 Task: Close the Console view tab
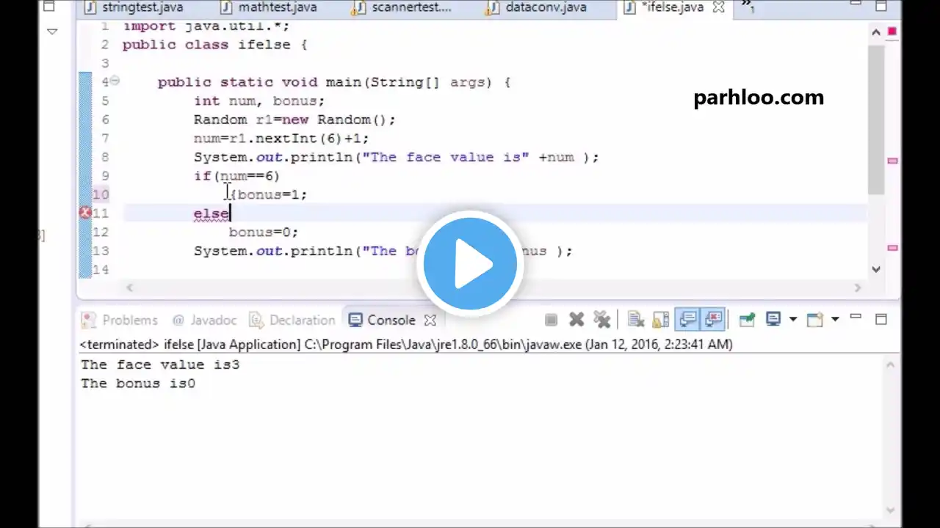point(430,320)
